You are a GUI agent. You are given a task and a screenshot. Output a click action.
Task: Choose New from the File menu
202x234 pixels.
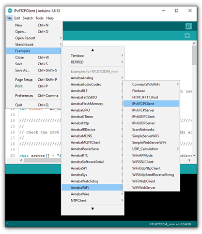coord(34,25)
